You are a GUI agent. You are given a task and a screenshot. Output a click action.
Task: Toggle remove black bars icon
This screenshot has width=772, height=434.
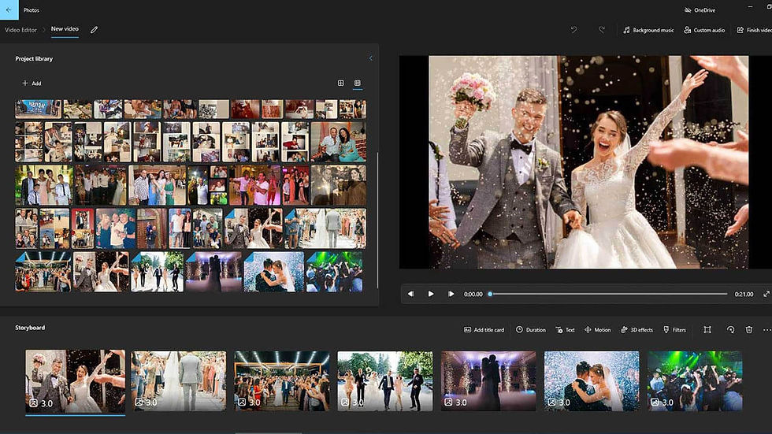click(707, 330)
